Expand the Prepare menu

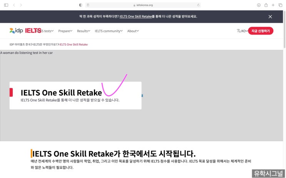pyautogui.click(x=65, y=31)
